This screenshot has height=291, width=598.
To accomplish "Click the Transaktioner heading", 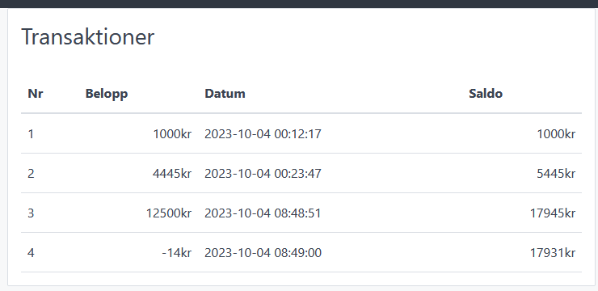I will (88, 37).
